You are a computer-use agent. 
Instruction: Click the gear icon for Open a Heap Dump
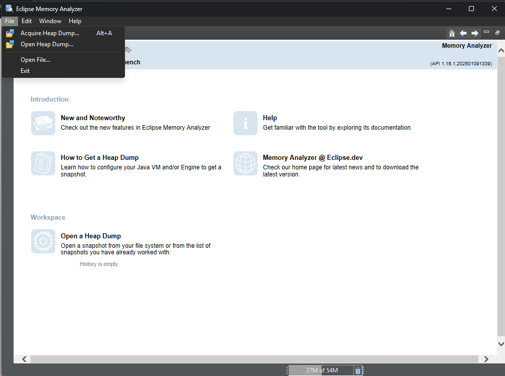[43, 241]
